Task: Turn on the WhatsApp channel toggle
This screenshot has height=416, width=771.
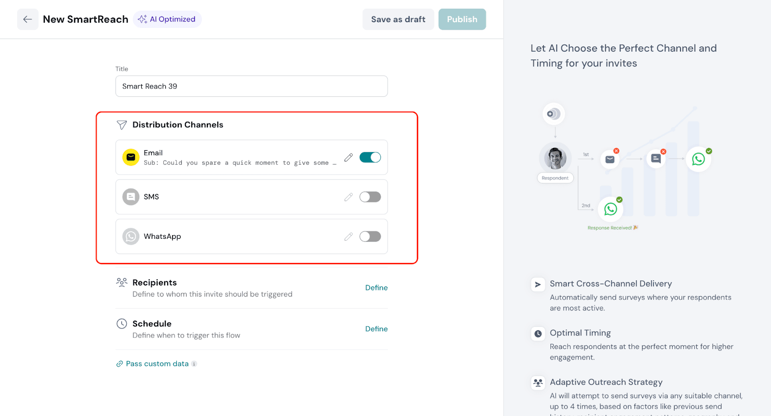Action: (370, 236)
